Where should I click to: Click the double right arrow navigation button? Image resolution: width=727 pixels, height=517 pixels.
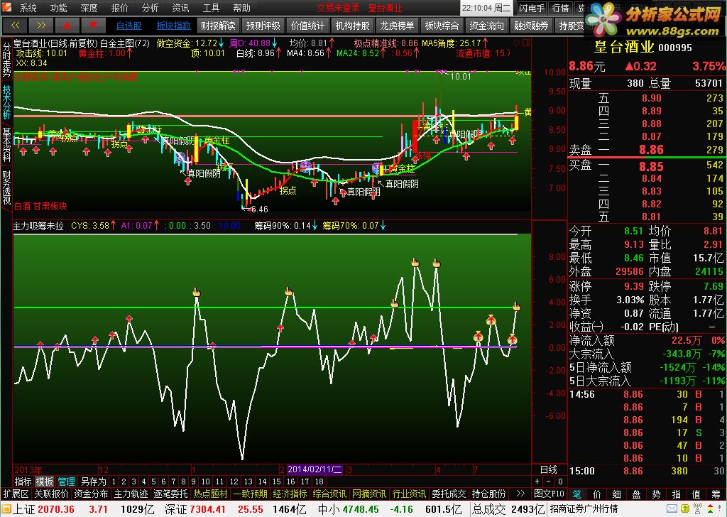click(40, 26)
